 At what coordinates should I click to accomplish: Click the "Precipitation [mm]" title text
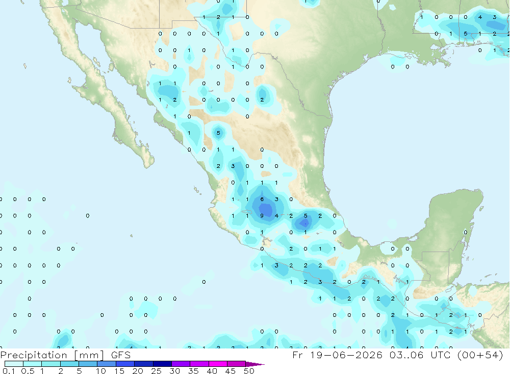(x=52, y=355)
